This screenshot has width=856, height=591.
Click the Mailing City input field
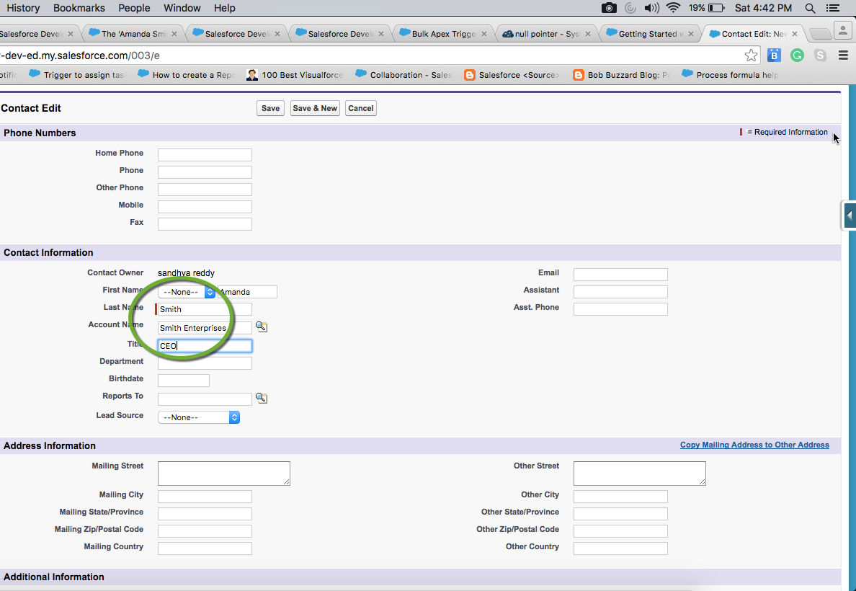point(205,497)
